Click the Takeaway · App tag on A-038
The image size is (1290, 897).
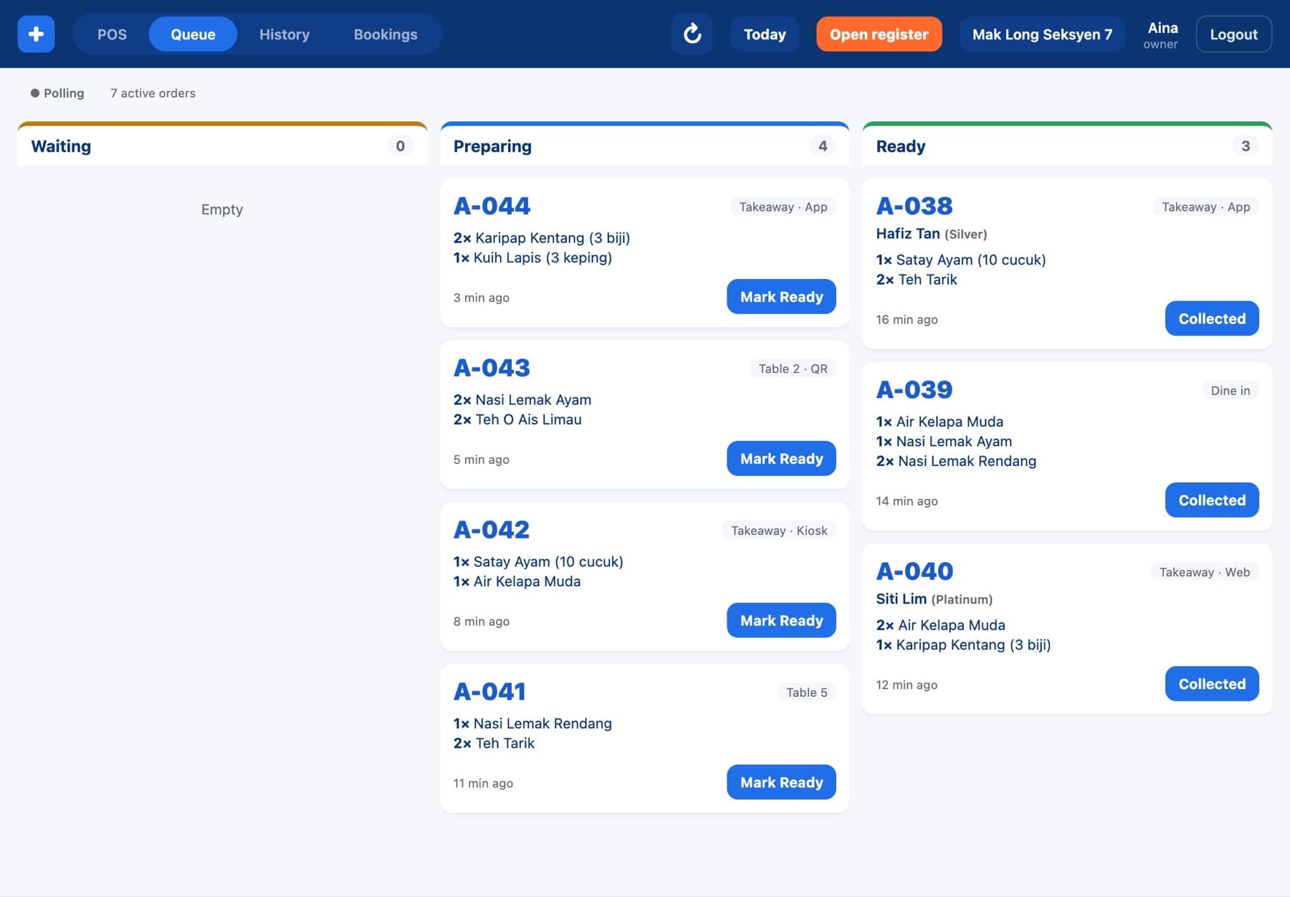pos(1205,207)
